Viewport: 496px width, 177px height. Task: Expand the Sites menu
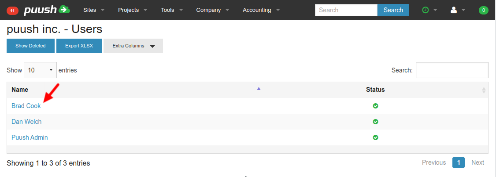click(94, 10)
